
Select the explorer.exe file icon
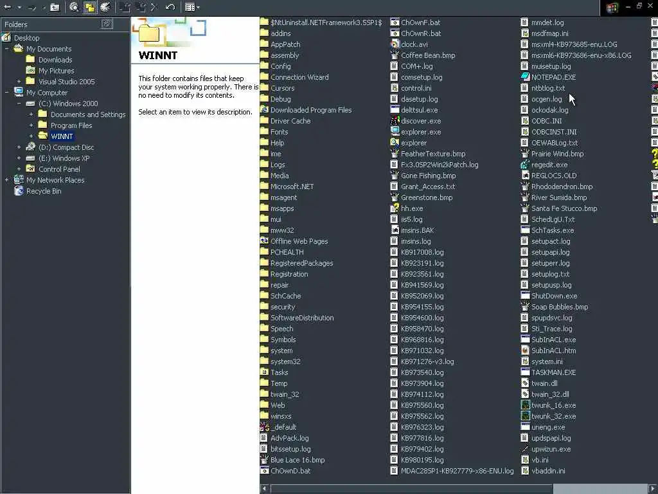(395, 131)
